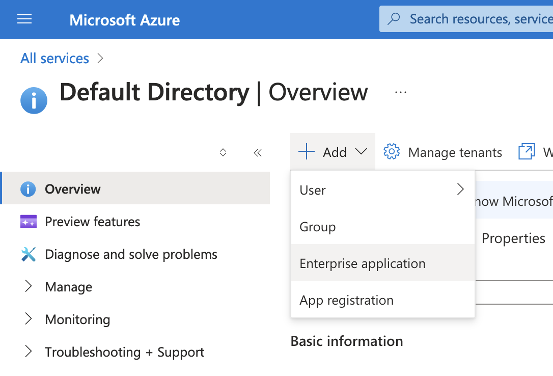
Task: Select App registration menu item
Action: [382, 299]
